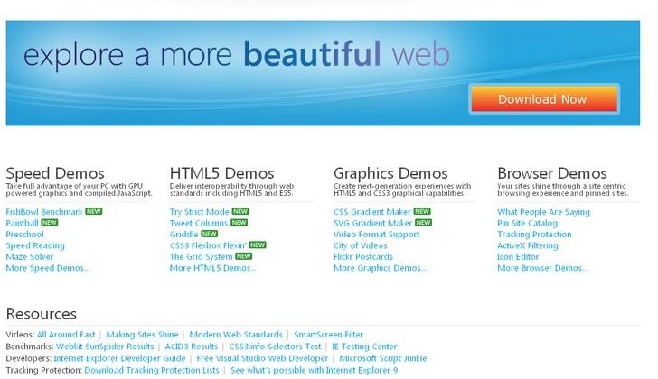Open the Icon Editor demo
This screenshot has width=658, height=379.
click(518, 256)
